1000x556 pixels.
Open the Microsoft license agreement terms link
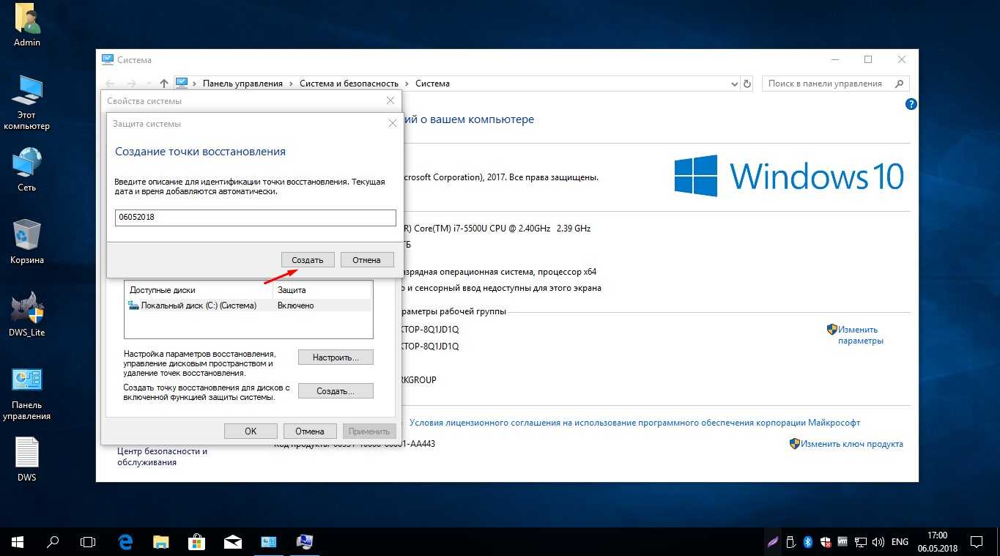point(634,423)
